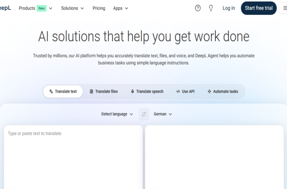
Task: Open the help question mark icon
Action: (x=198, y=8)
